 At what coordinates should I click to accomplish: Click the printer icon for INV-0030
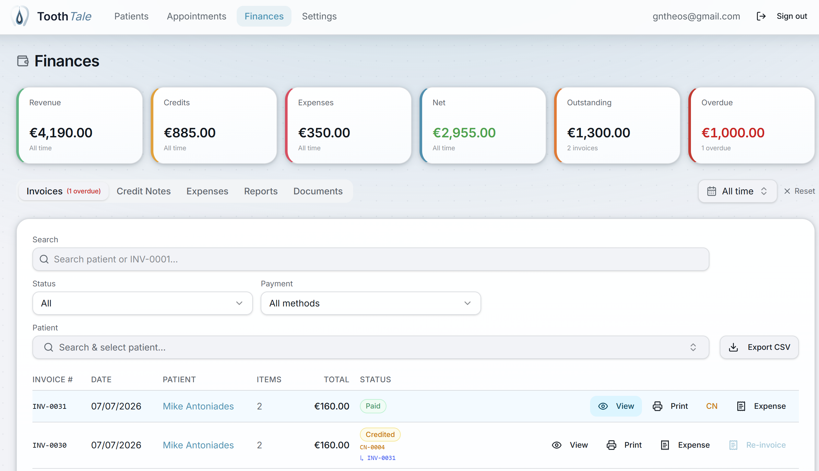coord(611,445)
